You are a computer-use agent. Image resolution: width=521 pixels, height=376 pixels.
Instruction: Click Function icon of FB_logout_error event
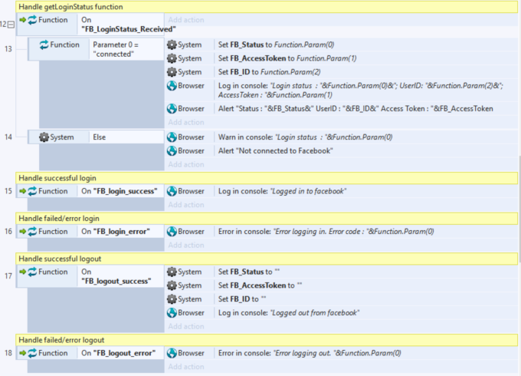(x=32, y=353)
